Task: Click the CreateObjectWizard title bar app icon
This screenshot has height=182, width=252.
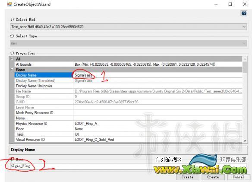Action: 9,4
